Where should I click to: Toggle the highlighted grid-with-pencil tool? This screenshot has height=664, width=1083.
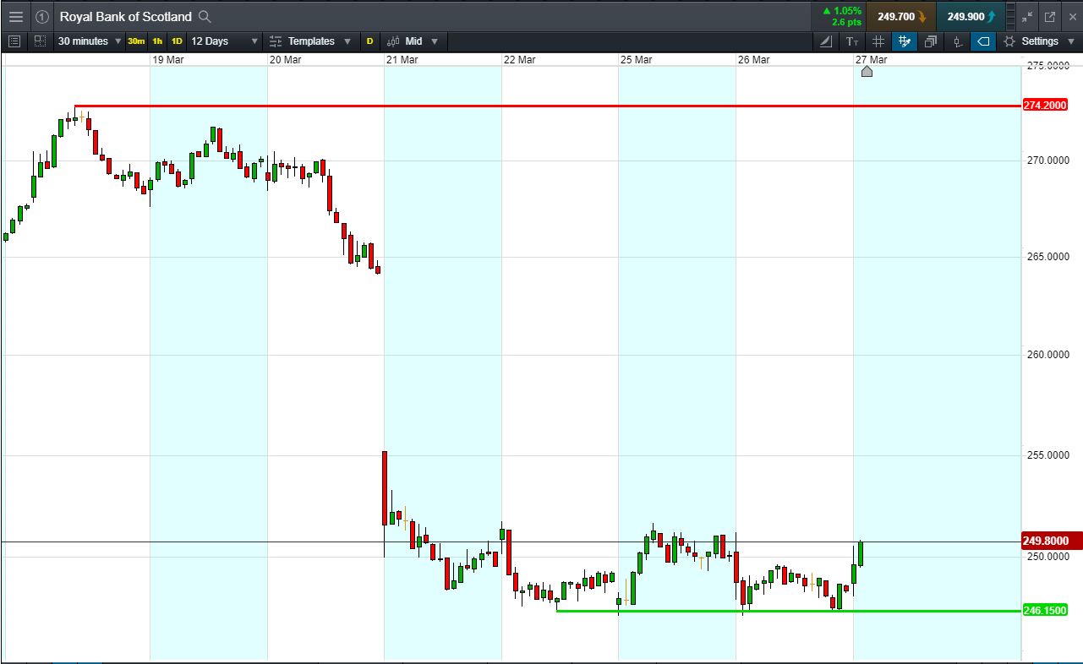[905, 41]
